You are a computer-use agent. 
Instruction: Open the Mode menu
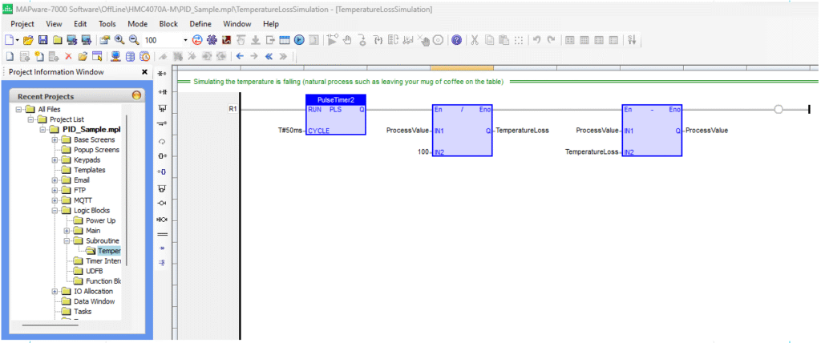[138, 23]
